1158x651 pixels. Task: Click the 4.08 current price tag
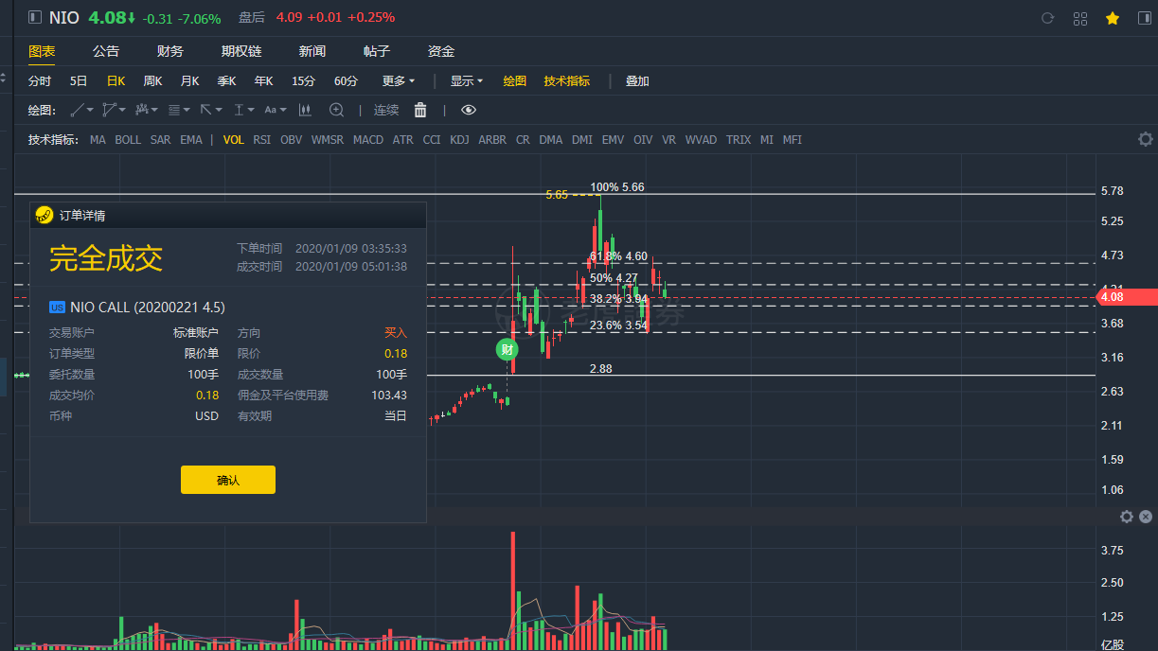coord(1126,296)
